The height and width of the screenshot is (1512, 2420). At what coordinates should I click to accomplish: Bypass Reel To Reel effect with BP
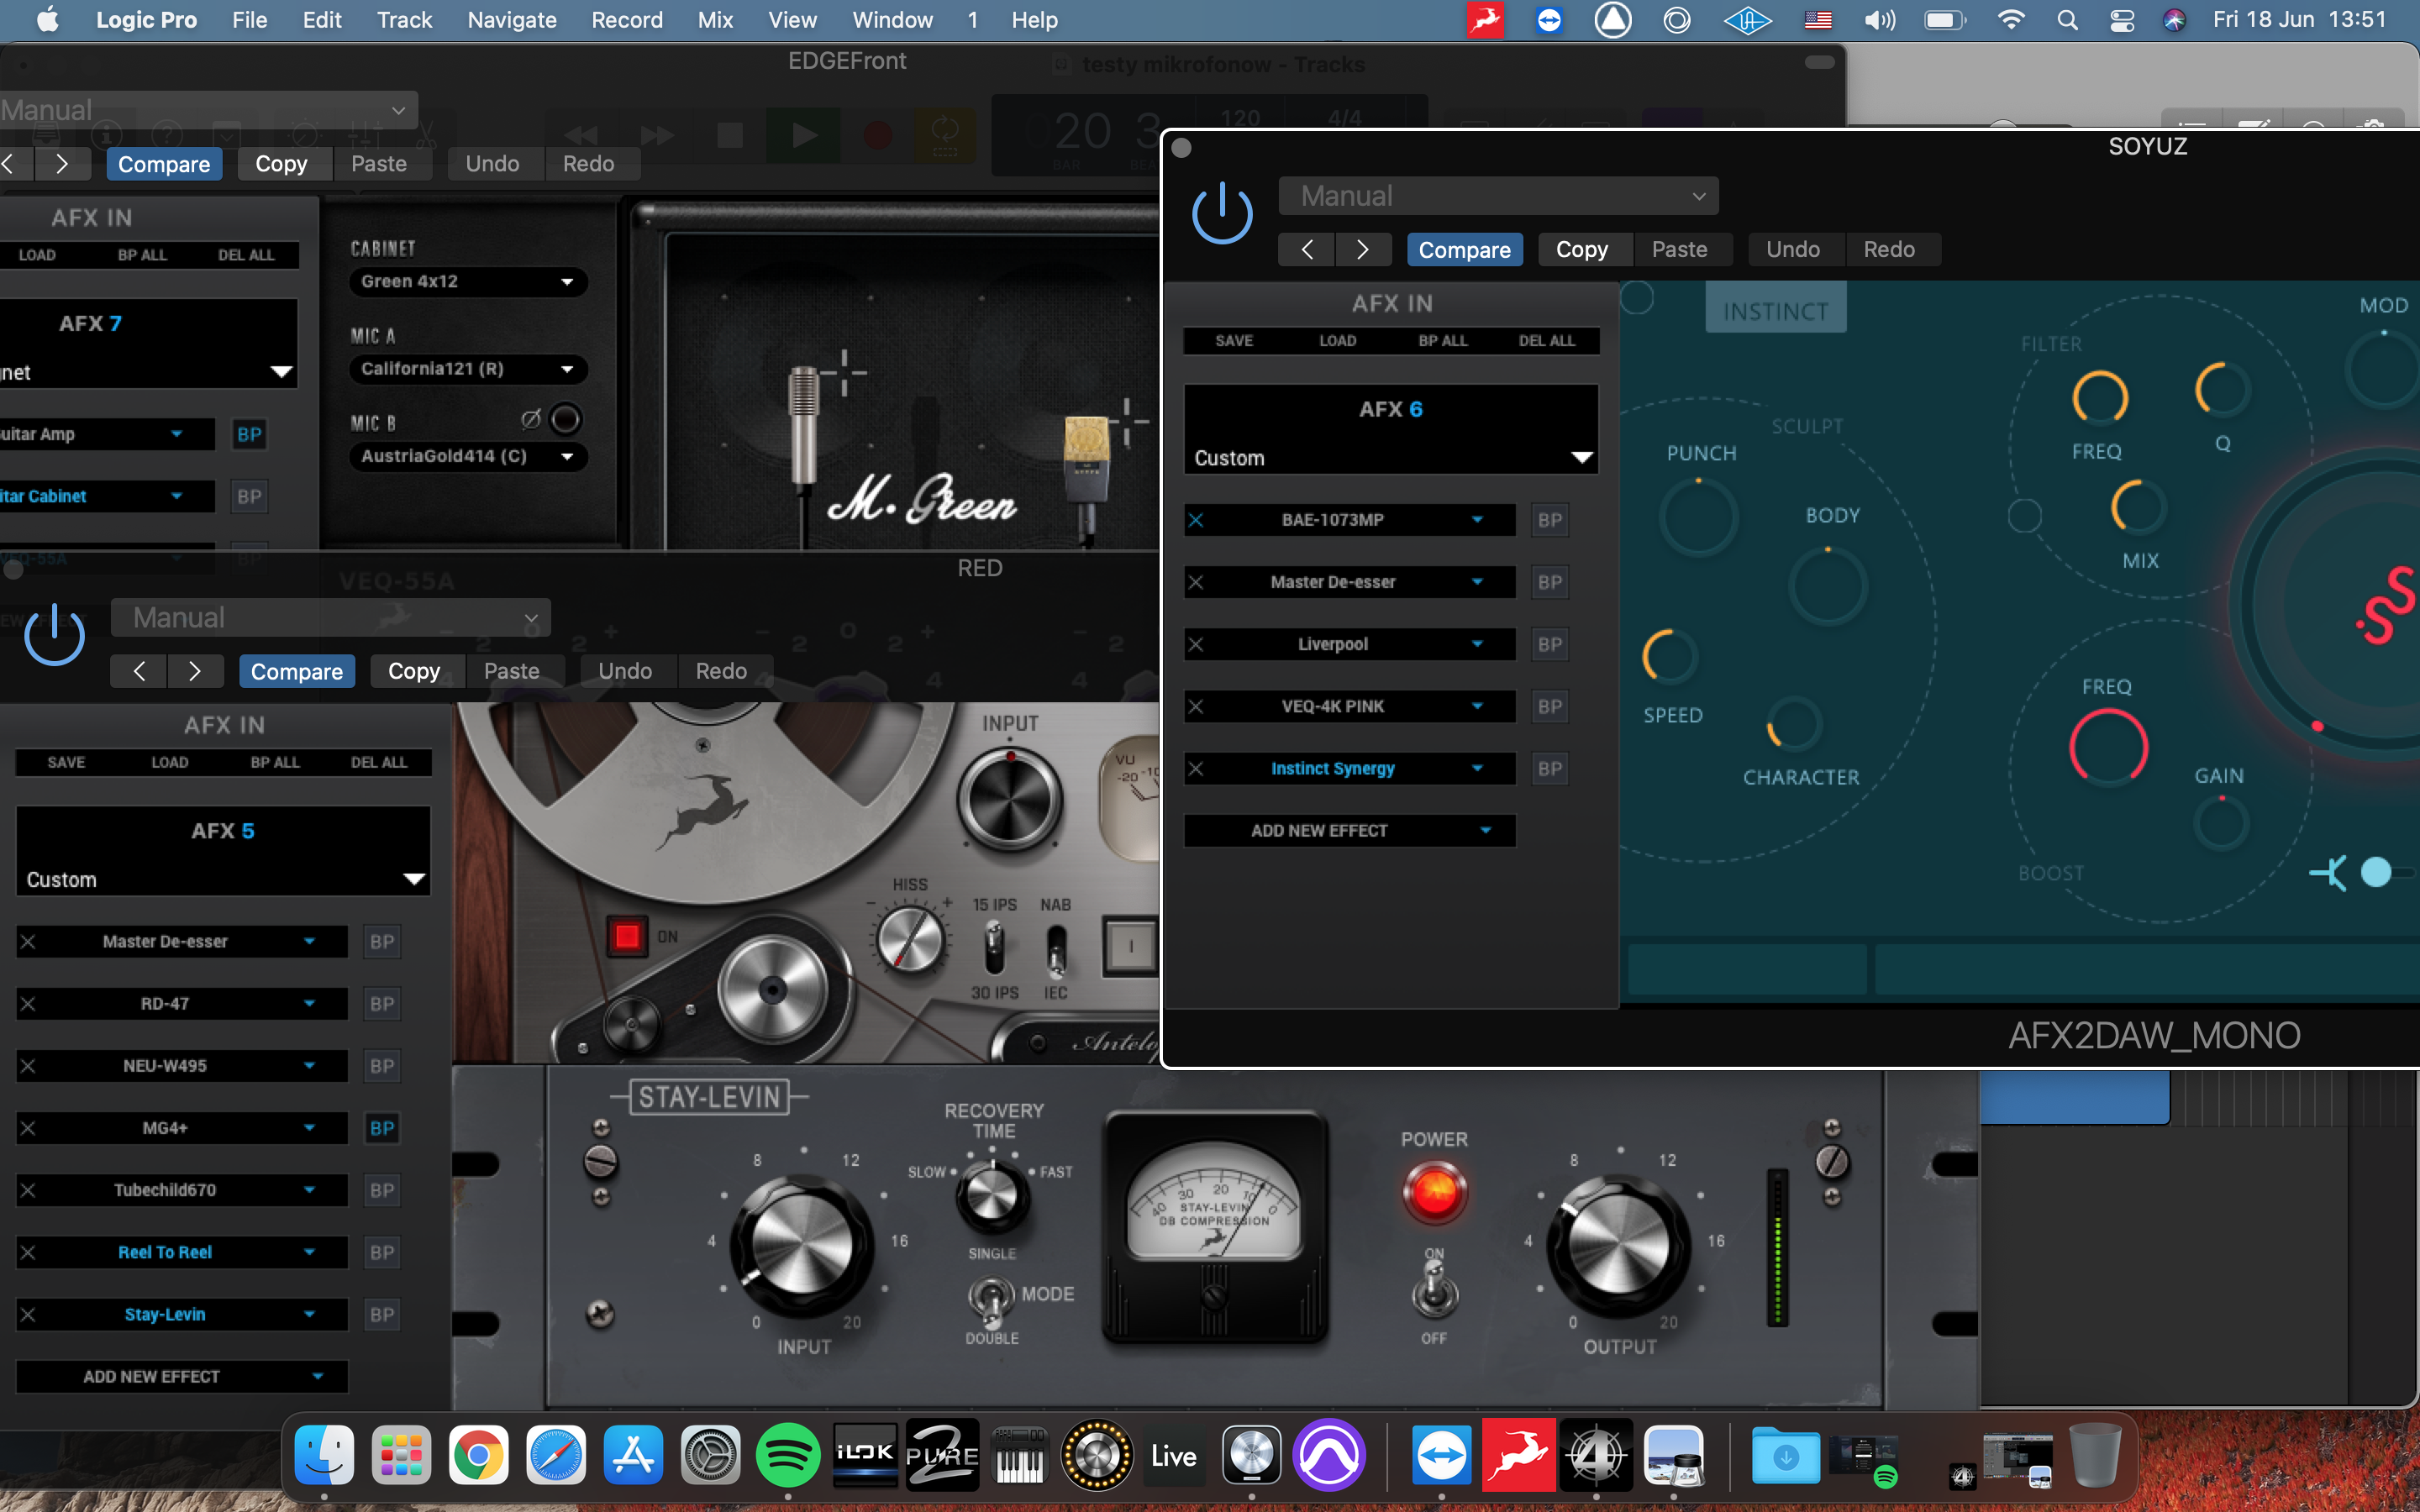[x=382, y=1252]
